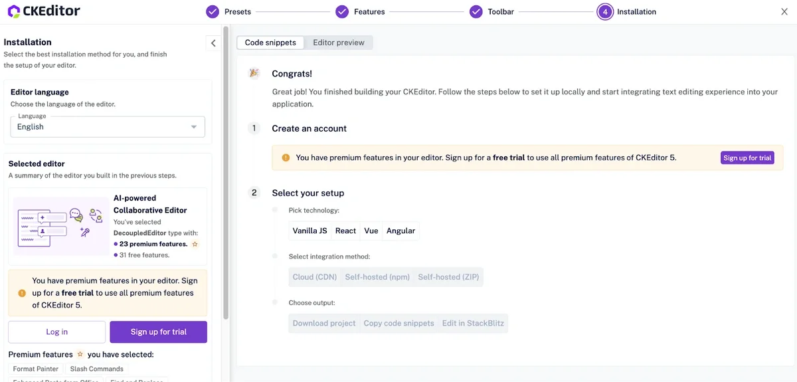Click the orange warning icon in sidebar notice
Viewport: 797px width, 382px height.
22,293
